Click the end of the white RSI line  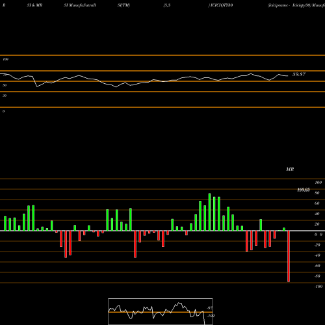tap(288, 76)
